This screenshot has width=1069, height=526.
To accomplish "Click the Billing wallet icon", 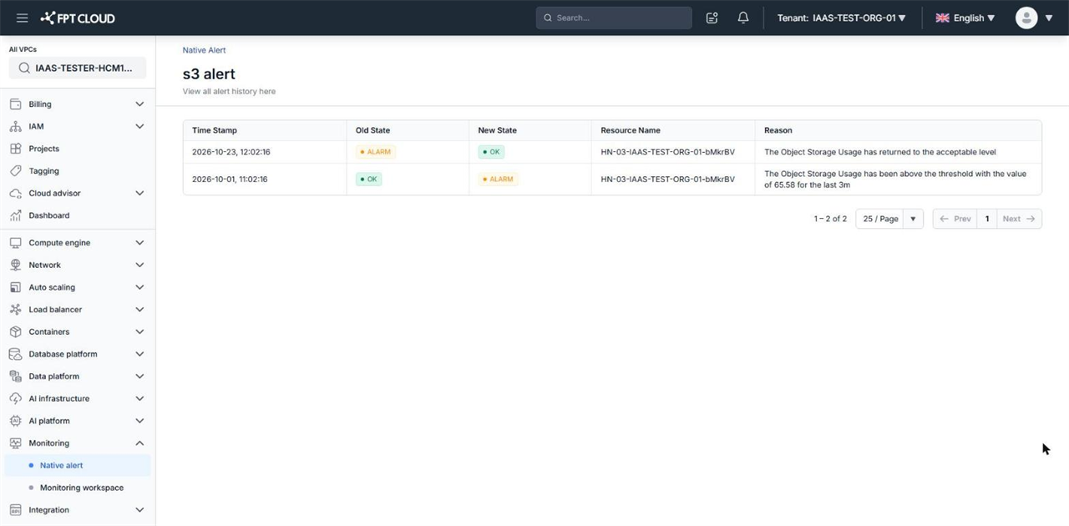I will 15,104.
